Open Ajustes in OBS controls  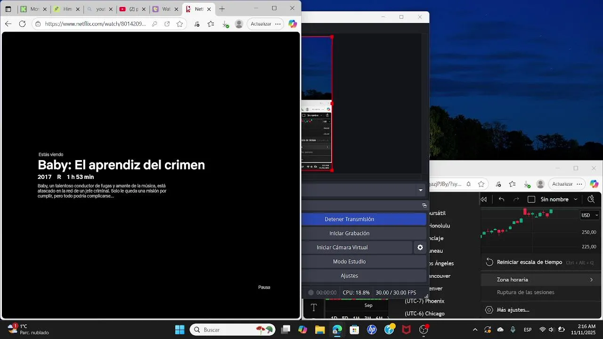click(x=350, y=275)
